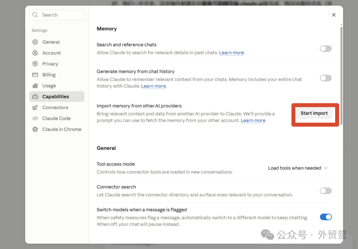This screenshot has width=358, height=249.
Task: Click the settings panel scrollbar
Action: pyautogui.click(x=341, y=75)
